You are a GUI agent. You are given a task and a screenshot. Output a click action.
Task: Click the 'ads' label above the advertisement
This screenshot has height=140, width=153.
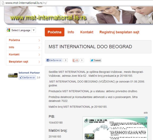145,113
